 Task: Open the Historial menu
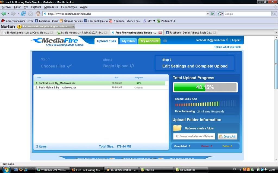pyautogui.click(x=36, y=7)
